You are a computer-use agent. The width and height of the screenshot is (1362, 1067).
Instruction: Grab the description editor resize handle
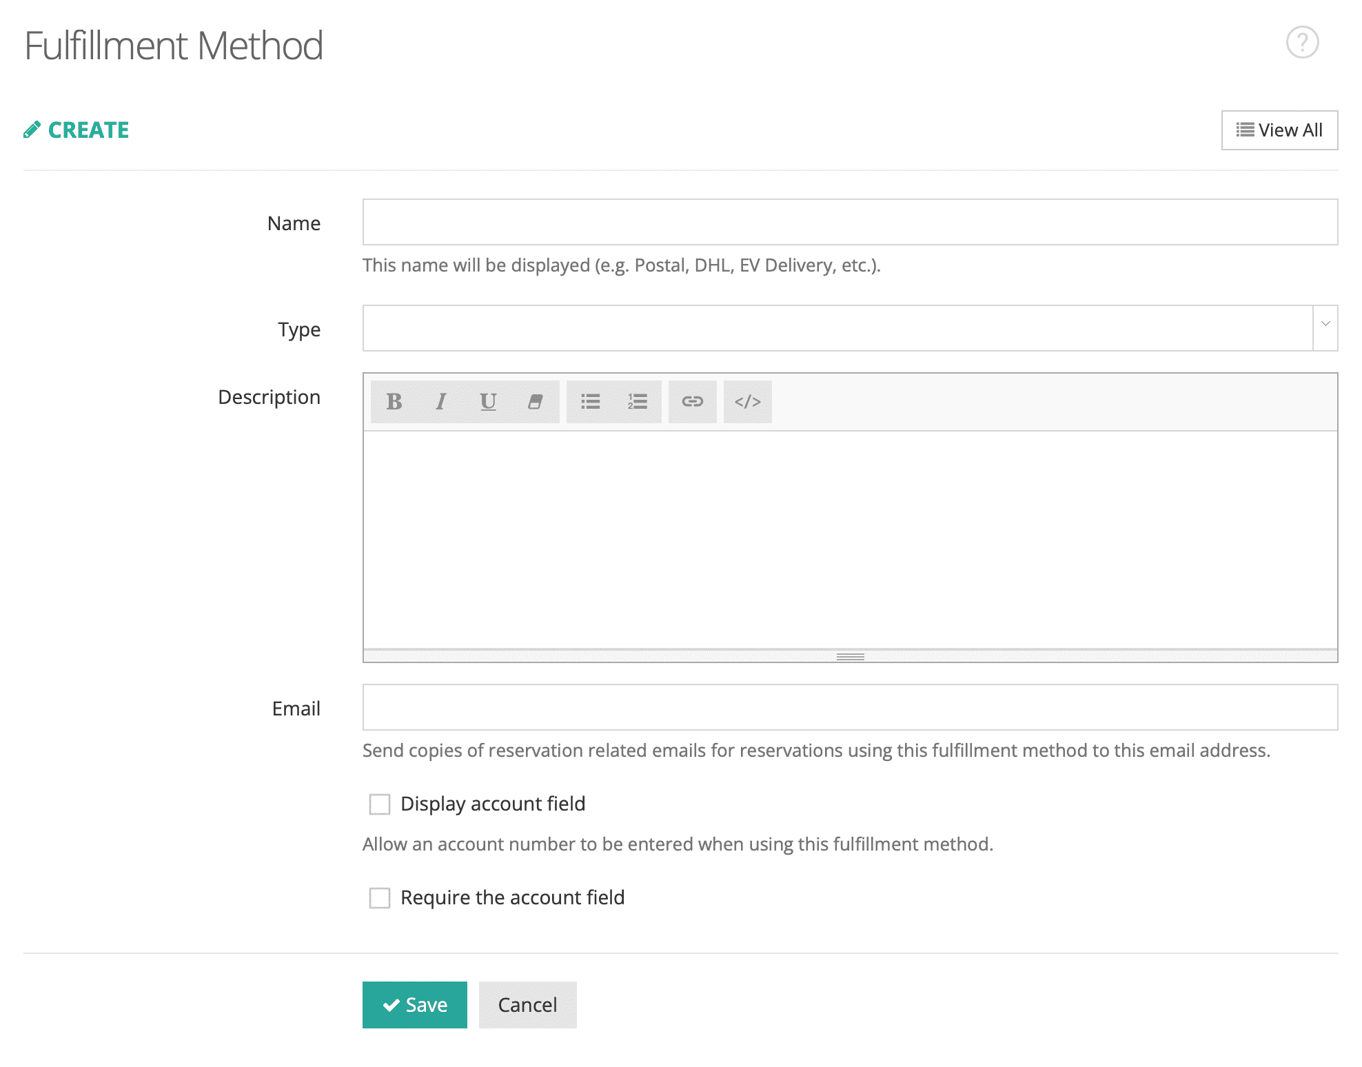coord(851,656)
